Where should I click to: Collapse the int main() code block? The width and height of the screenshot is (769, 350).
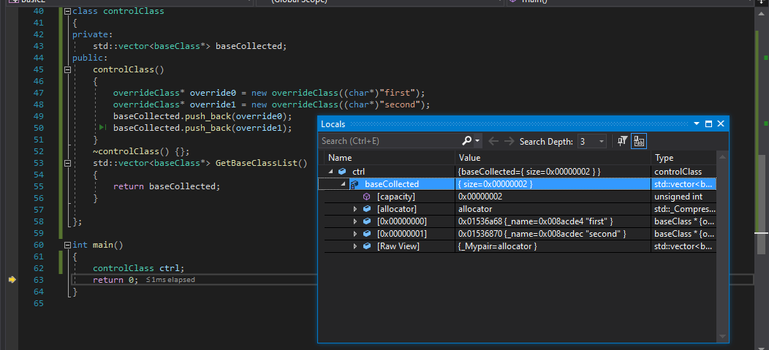pos(68,245)
